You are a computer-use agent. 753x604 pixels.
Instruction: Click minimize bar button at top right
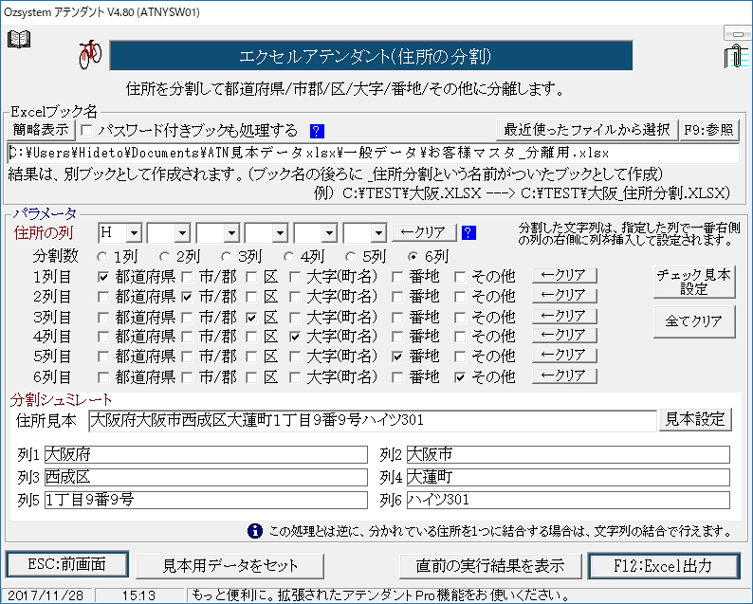click(x=737, y=33)
